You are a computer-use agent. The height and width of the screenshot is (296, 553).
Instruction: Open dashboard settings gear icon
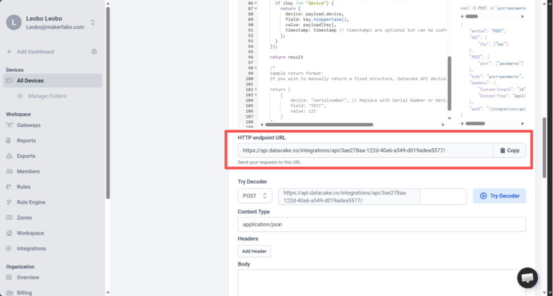[94, 52]
